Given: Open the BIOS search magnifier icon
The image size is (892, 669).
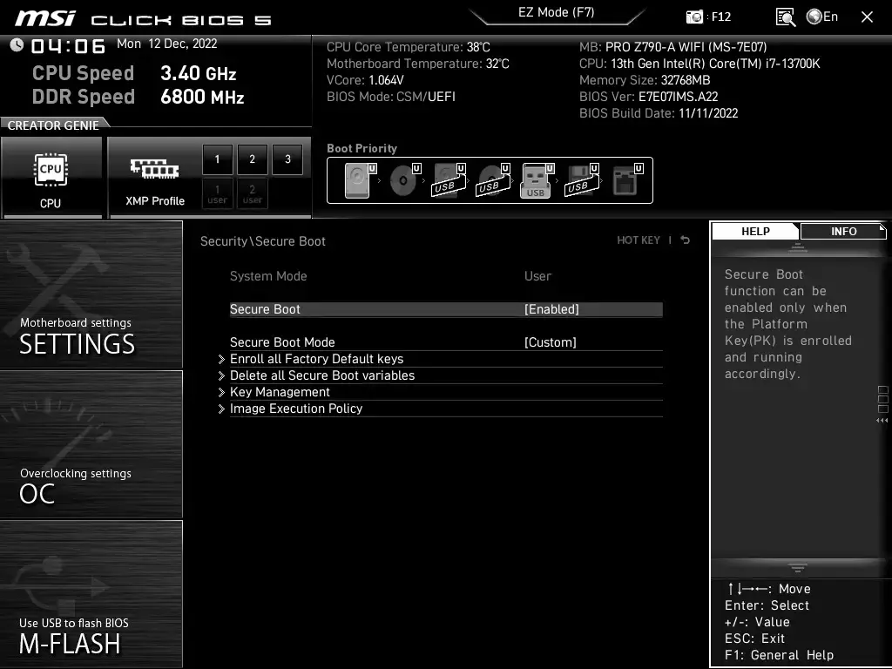Looking at the screenshot, I should coord(786,17).
